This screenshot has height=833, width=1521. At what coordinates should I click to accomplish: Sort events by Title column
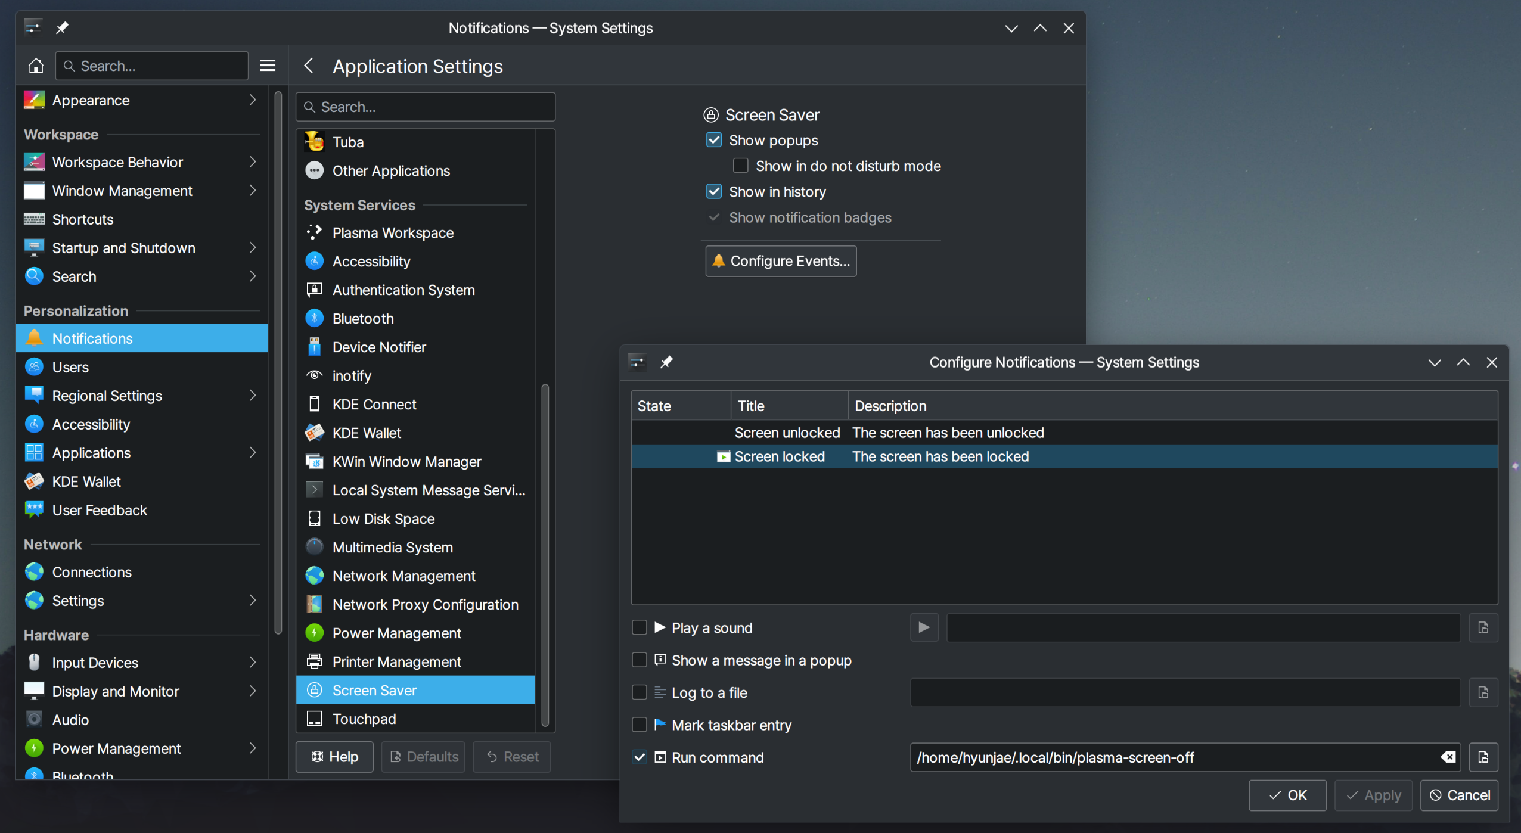(790, 406)
